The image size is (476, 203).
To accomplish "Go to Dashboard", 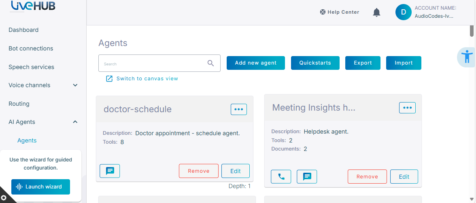I will click(x=23, y=30).
